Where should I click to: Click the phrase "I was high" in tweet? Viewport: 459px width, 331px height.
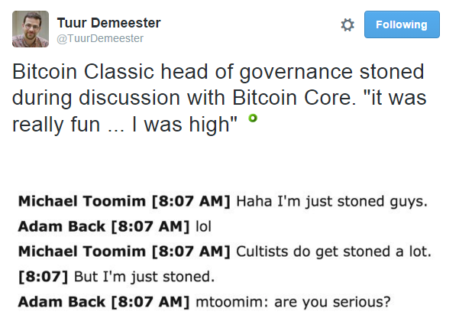click(184, 125)
